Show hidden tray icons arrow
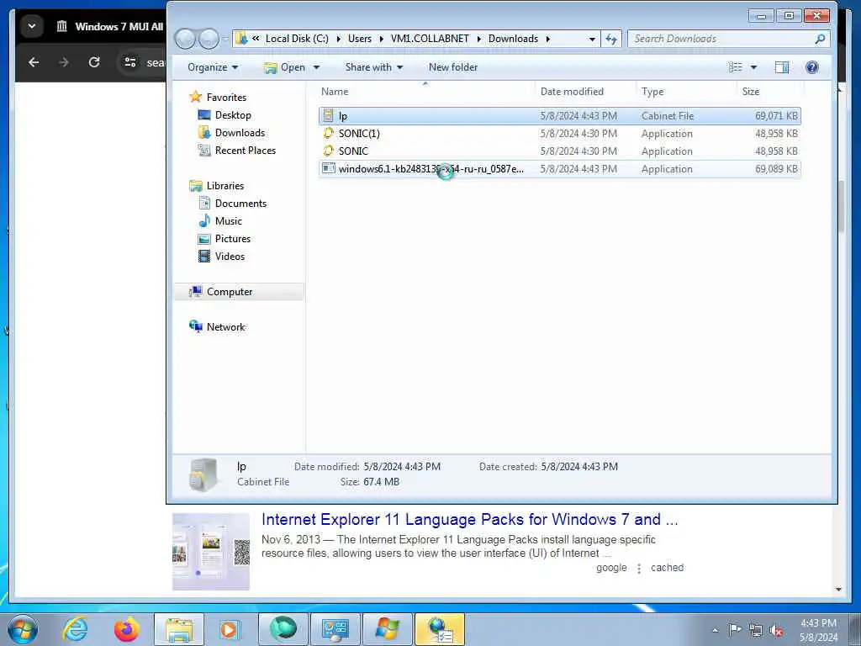The width and height of the screenshot is (861, 646). tap(715, 630)
